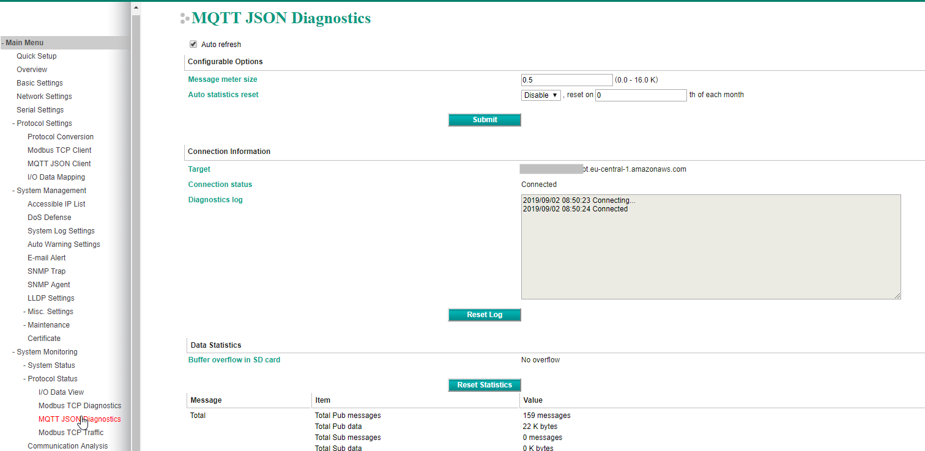Viewport: 925px width, 451px height.
Task: Open the I/O Data View page
Action: (61, 392)
